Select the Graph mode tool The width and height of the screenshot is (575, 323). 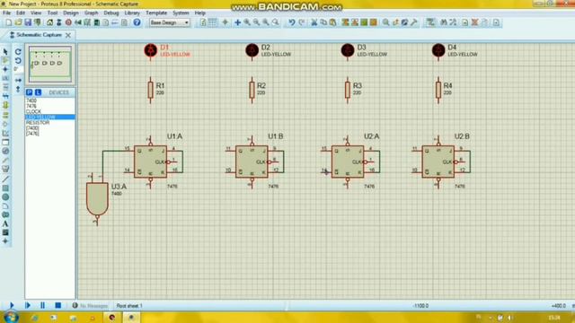tap(5, 134)
